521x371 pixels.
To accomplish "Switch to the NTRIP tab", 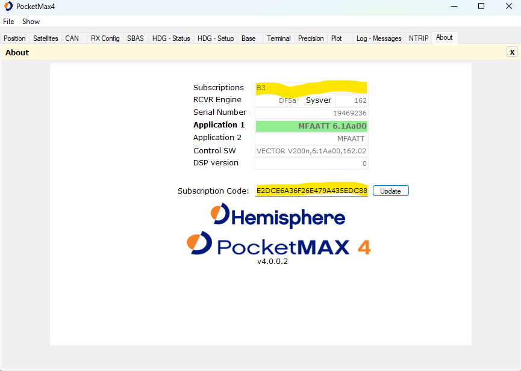I will [x=419, y=38].
